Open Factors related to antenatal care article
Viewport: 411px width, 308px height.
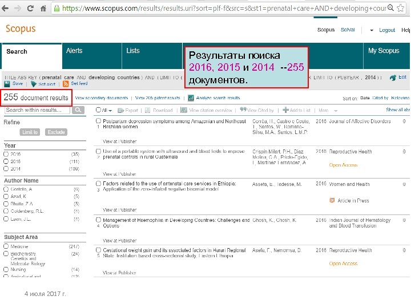pos(170,186)
